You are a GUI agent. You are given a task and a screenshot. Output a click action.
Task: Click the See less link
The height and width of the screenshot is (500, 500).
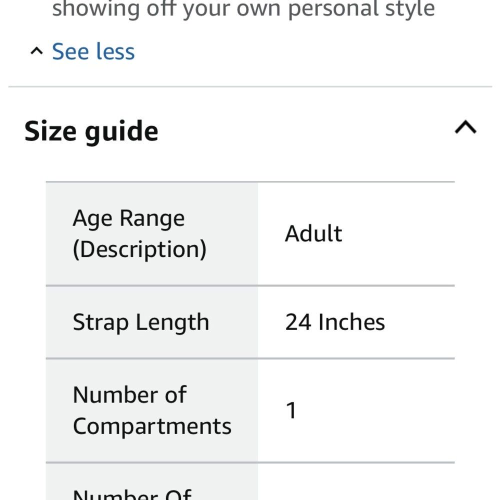pyautogui.click(x=93, y=51)
